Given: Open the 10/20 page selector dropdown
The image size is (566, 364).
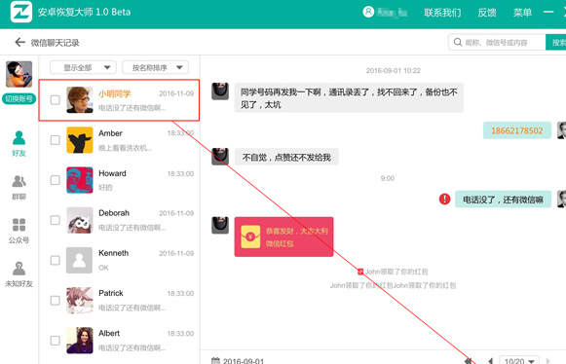Looking at the screenshot, I should coord(519,360).
